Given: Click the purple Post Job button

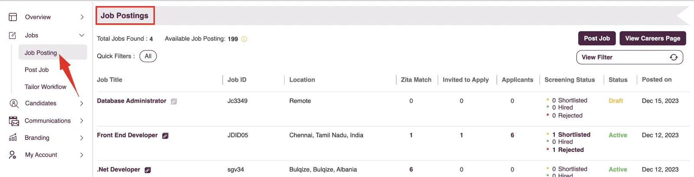Looking at the screenshot, I should (x=597, y=38).
